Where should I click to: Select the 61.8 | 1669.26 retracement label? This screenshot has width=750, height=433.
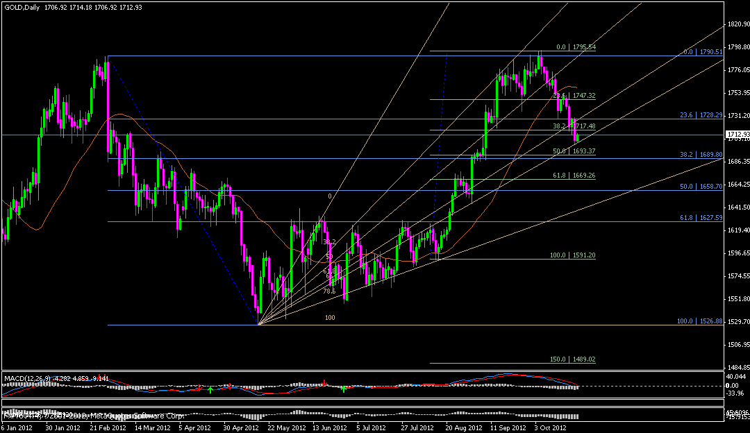574,176
